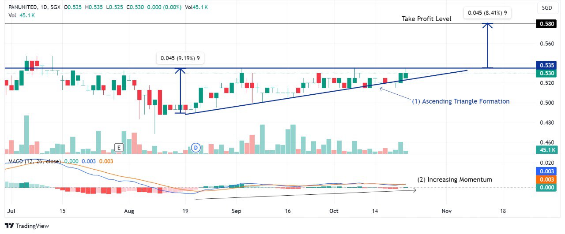Screen dimensions: 565x234
Task: Select the 0.580 price label
Action: point(545,24)
